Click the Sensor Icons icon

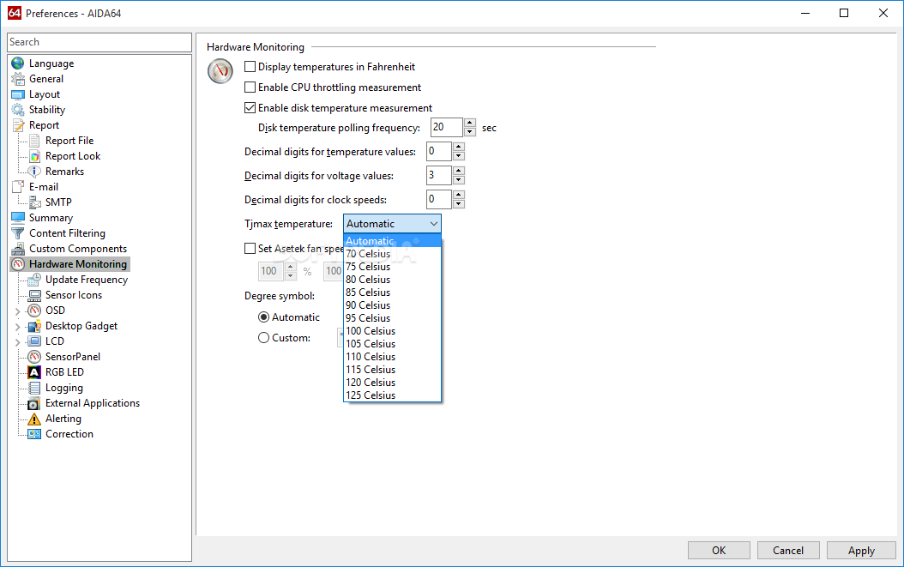[34, 295]
